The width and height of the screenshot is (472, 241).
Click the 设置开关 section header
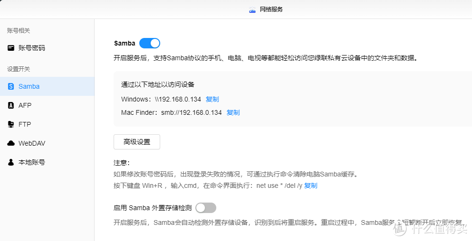19,69
